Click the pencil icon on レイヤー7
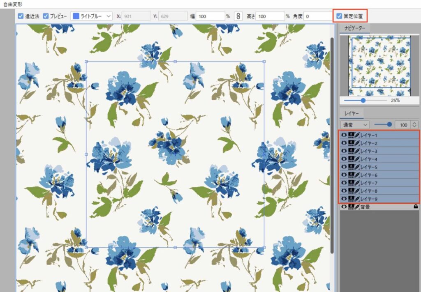This screenshot has height=292, width=421. 357,183
